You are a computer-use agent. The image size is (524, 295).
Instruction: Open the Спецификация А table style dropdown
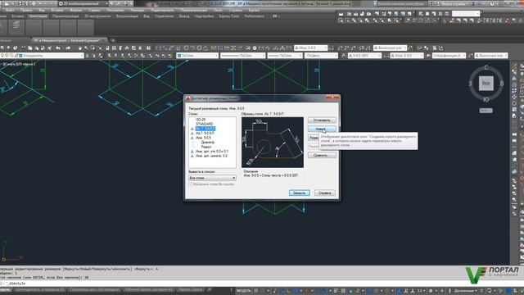pyautogui.click(x=449, y=56)
